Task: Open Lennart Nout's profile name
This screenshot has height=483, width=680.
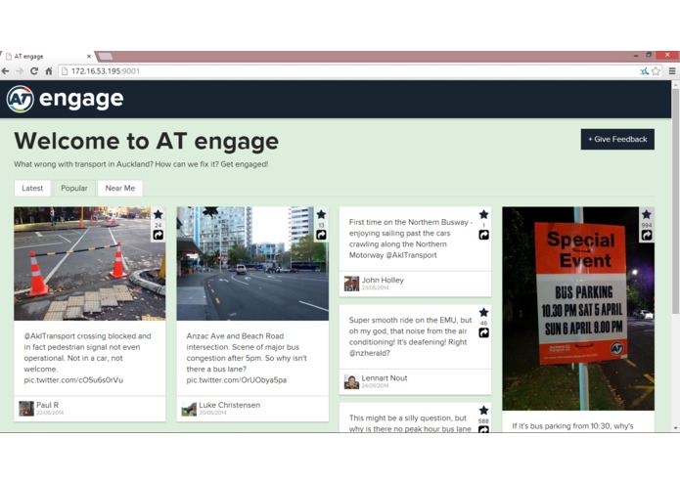Action: tap(385, 378)
